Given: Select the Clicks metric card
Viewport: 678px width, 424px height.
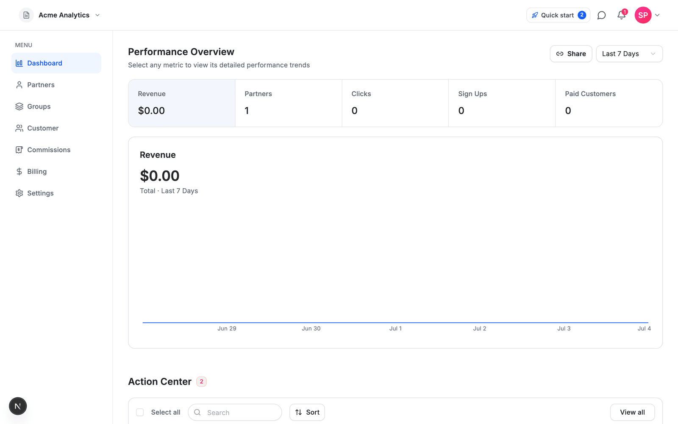Looking at the screenshot, I should (395, 103).
